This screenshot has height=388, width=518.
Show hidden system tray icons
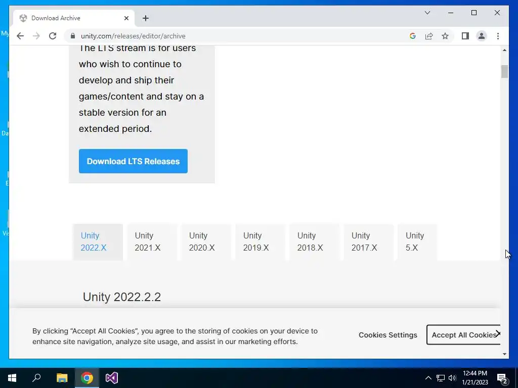coord(428,378)
